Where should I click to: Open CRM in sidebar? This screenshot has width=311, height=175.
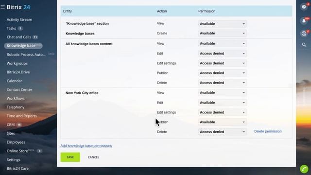coord(11,124)
